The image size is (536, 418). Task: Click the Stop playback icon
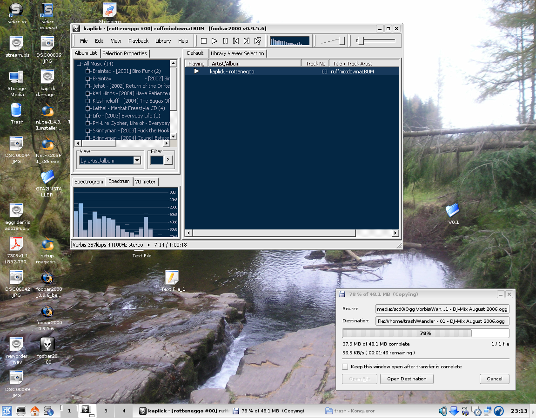pyautogui.click(x=203, y=41)
